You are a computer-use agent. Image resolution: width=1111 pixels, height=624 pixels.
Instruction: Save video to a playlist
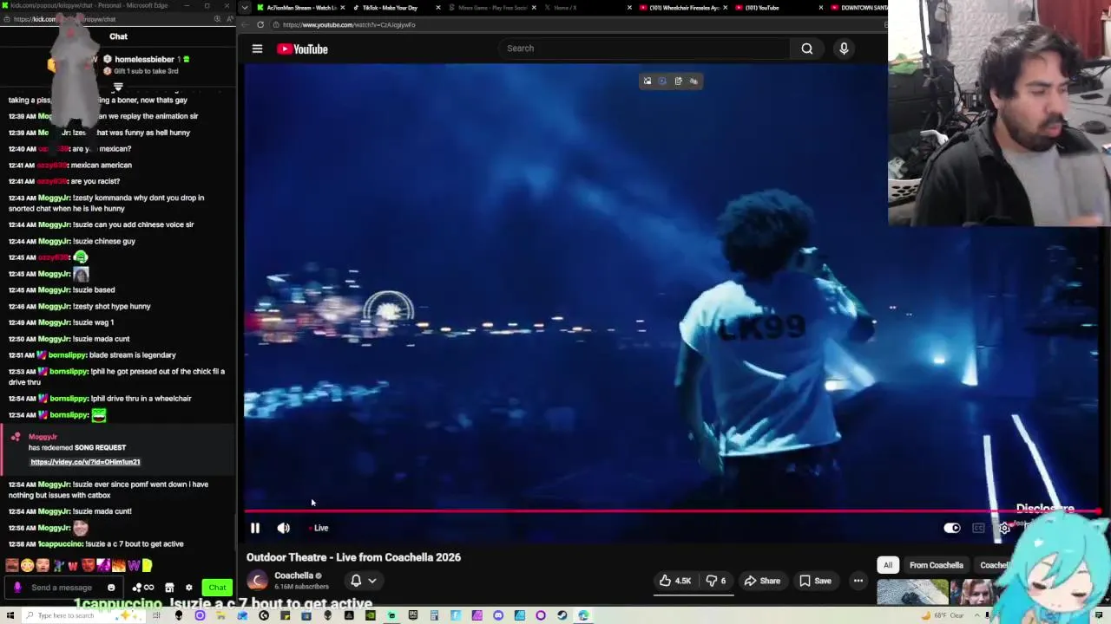pyautogui.click(x=815, y=581)
